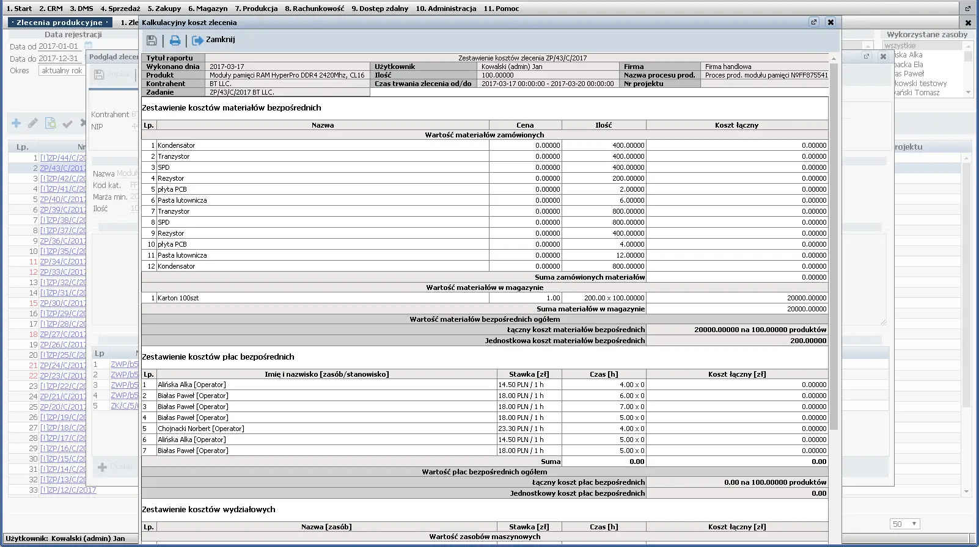Select wszystkie in Wykorzystane zasoby list

(x=900, y=46)
